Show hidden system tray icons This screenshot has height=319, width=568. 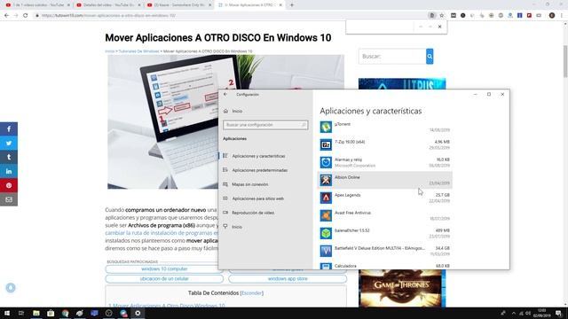[x=513, y=313]
